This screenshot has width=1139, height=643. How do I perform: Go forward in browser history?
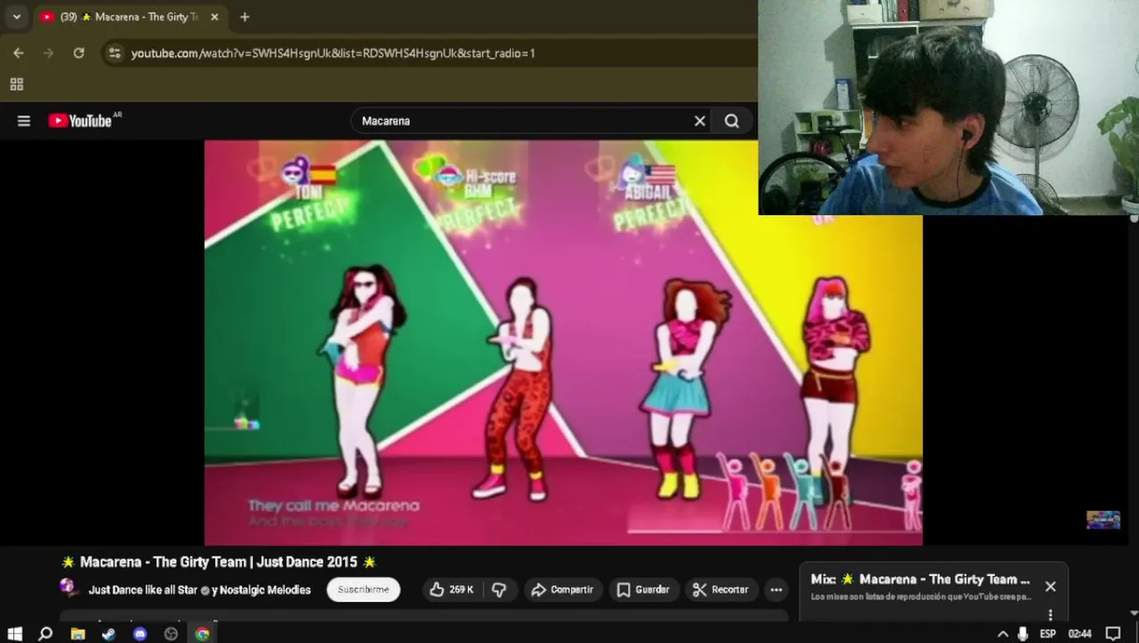[49, 53]
